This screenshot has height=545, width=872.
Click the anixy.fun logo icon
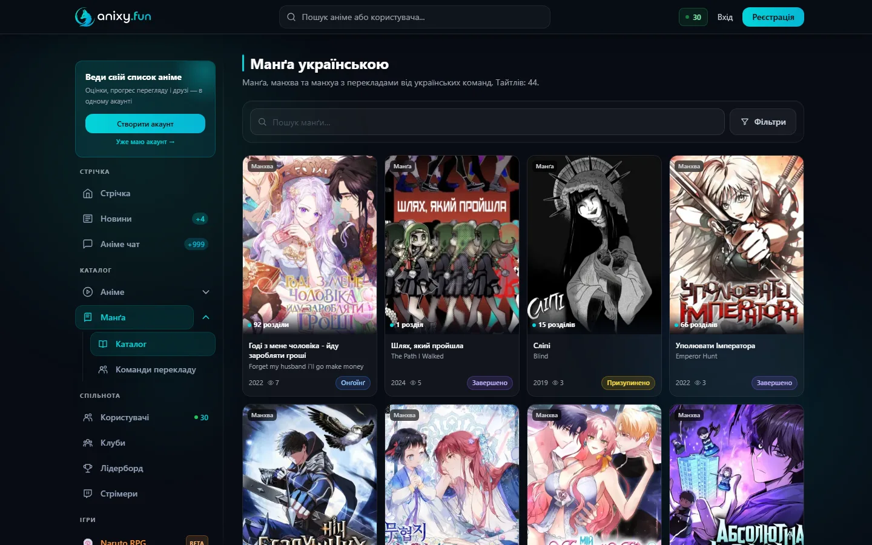click(x=84, y=17)
